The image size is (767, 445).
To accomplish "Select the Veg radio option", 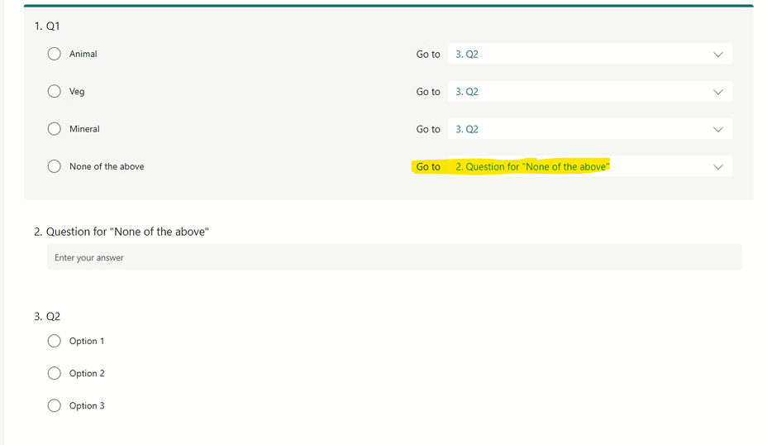I will pyautogui.click(x=55, y=91).
